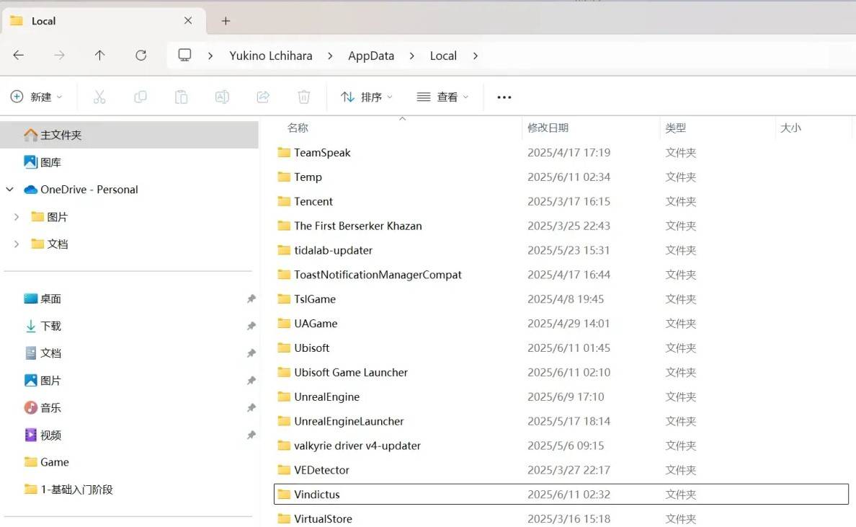Click the Rename icon in toolbar
The height and width of the screenshot is (527, 856).
[222, 97]
